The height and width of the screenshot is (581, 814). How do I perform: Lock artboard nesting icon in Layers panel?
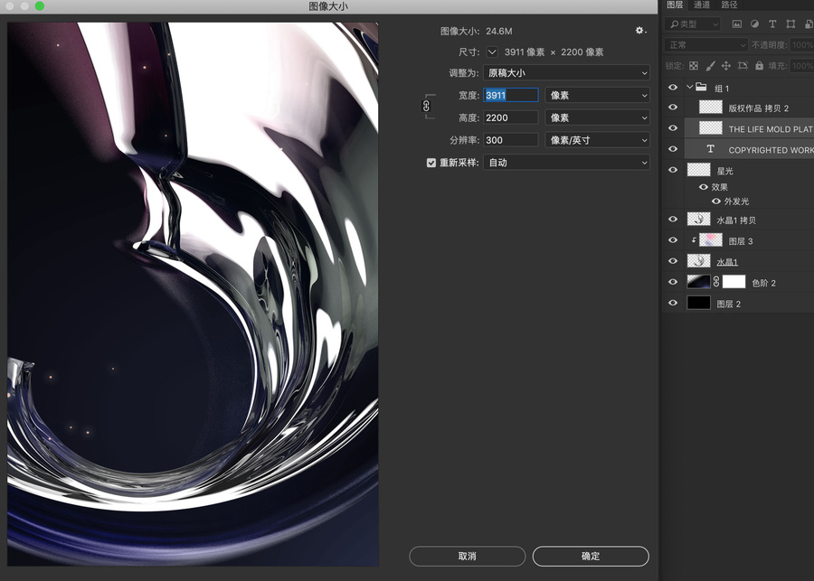click(x=743, y=66)
